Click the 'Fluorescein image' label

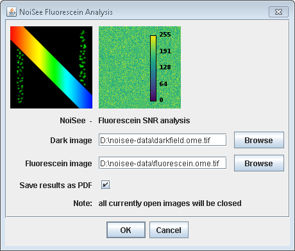pyautogui.click(x=58, y=164)
